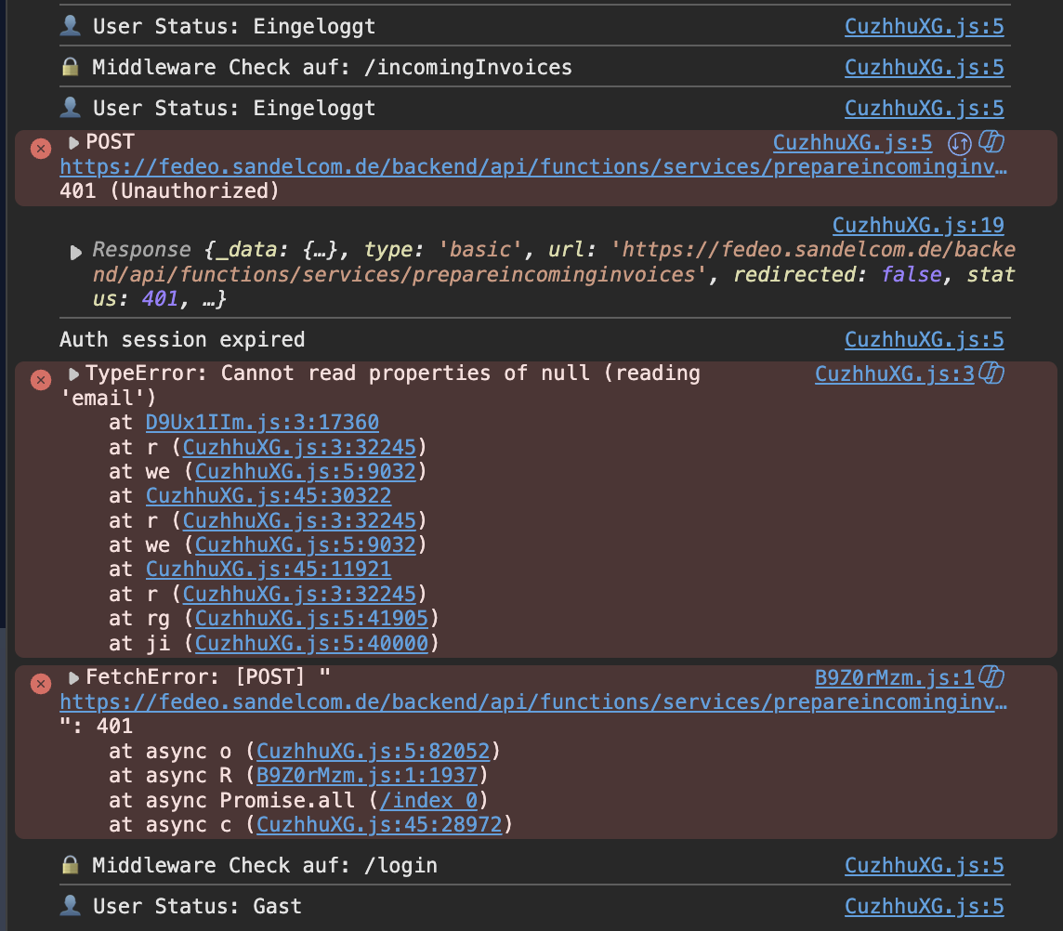This screenshot has height=931, width=1063.
Task: Open source link for Middleware Check /login
Action: (924, 866)
